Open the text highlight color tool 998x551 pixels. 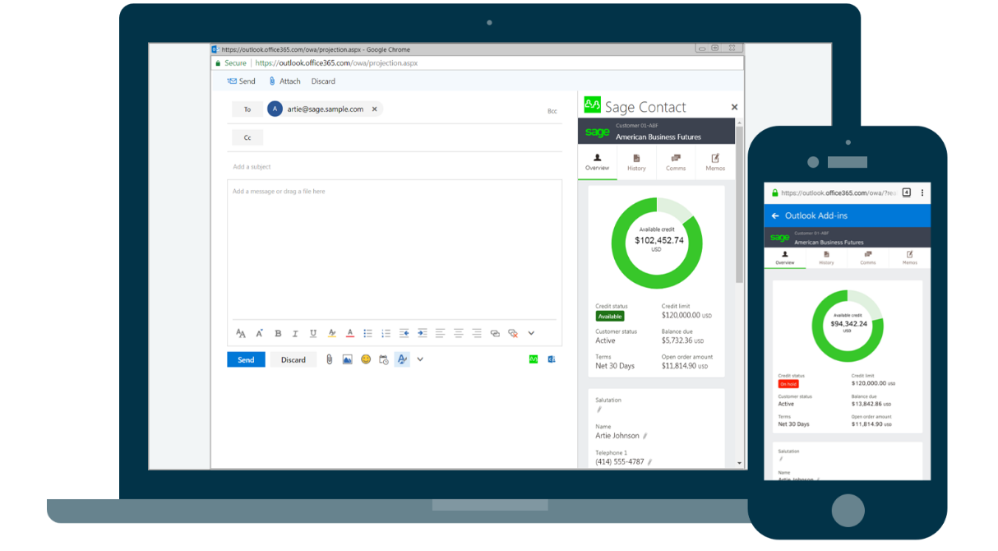(332, 333)
